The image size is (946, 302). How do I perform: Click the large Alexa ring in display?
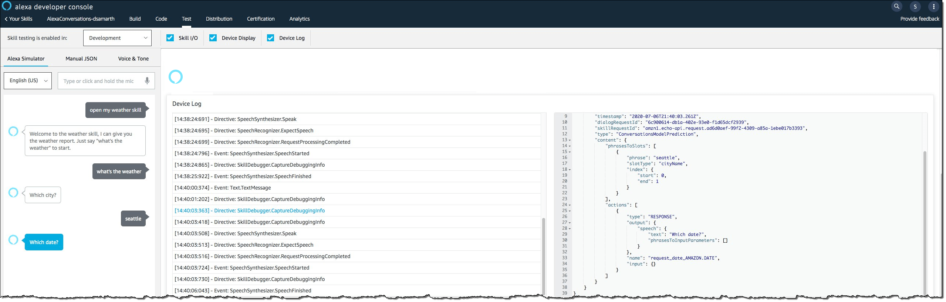[x=176, y=77]
